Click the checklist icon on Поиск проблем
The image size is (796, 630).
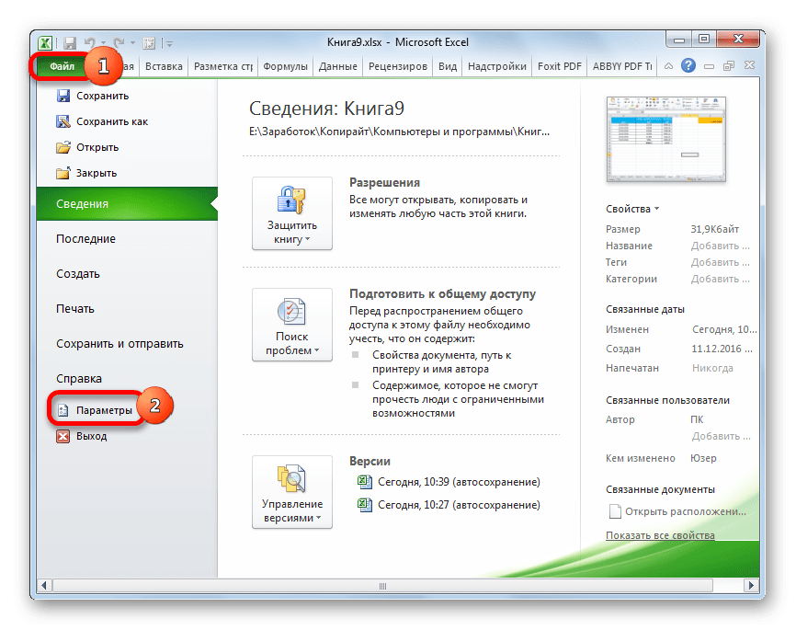(x=291, y=312)
